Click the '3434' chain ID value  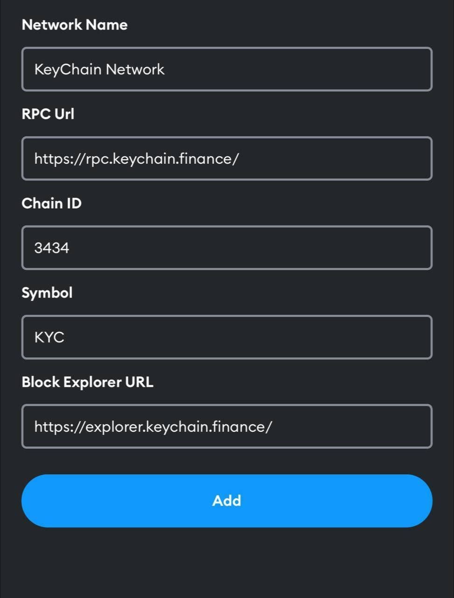click(52, 248)
